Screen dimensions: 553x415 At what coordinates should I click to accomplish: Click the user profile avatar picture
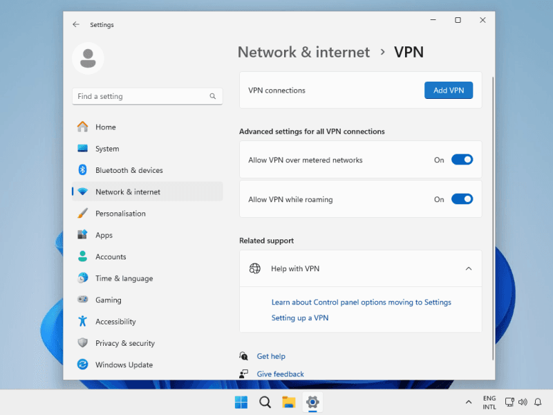coord(88,58)
